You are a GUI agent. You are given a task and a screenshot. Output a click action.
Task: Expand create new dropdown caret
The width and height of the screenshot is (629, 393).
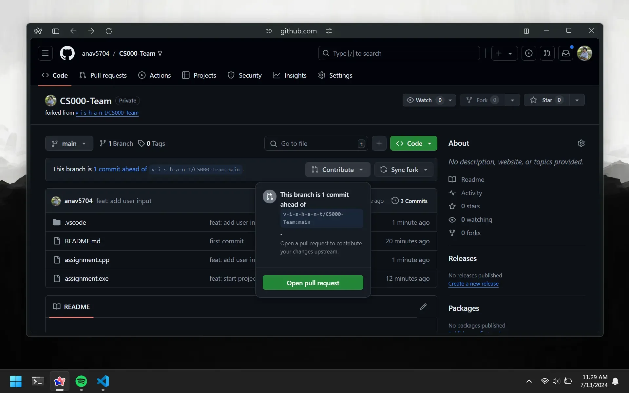click(x=510, y=54)
